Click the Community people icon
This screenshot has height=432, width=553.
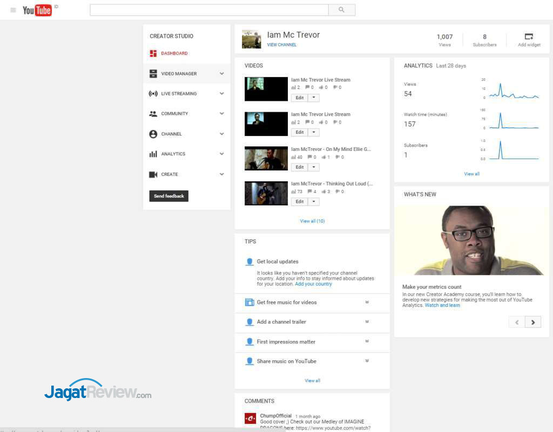[x=153, y=114]
